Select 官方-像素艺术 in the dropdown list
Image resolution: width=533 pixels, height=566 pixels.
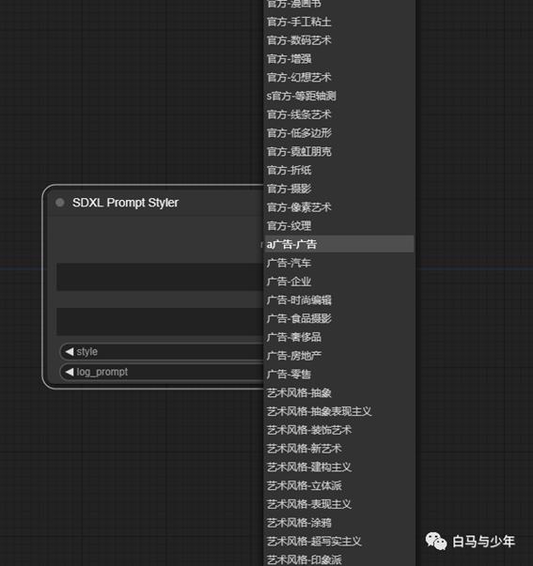tap(339, 207)
